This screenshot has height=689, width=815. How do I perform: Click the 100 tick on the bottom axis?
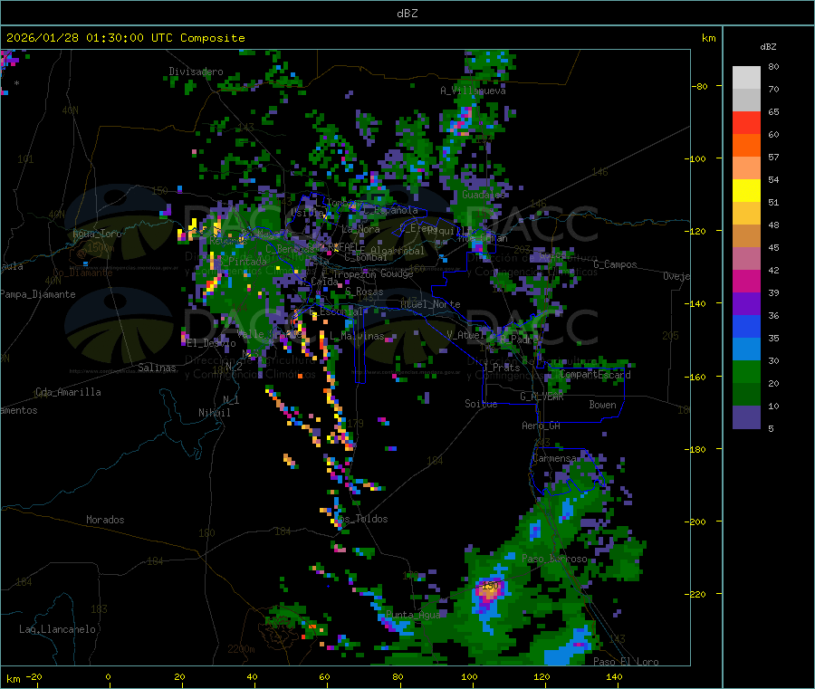click(469, 676)
